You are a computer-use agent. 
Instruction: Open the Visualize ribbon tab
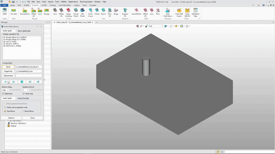pos(93,5)
